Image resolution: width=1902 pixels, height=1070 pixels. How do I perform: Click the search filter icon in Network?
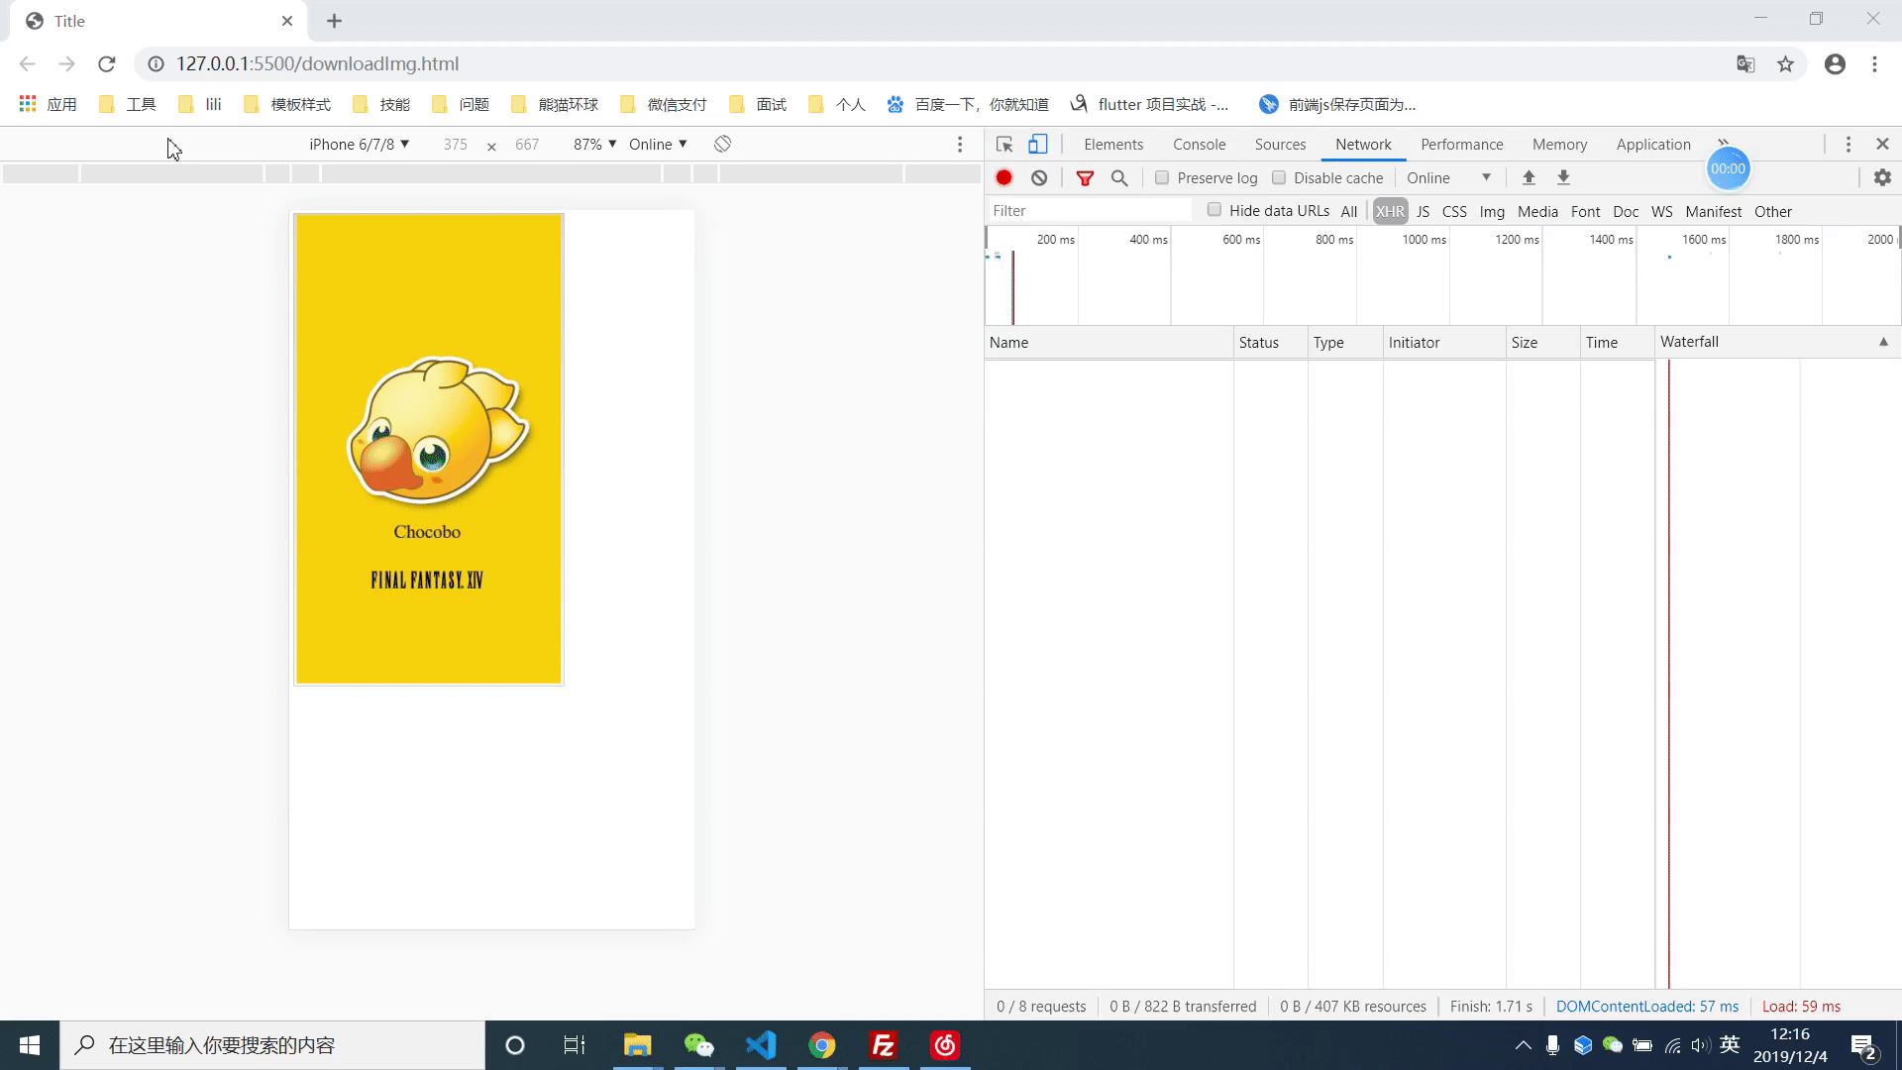[1119, 176]
